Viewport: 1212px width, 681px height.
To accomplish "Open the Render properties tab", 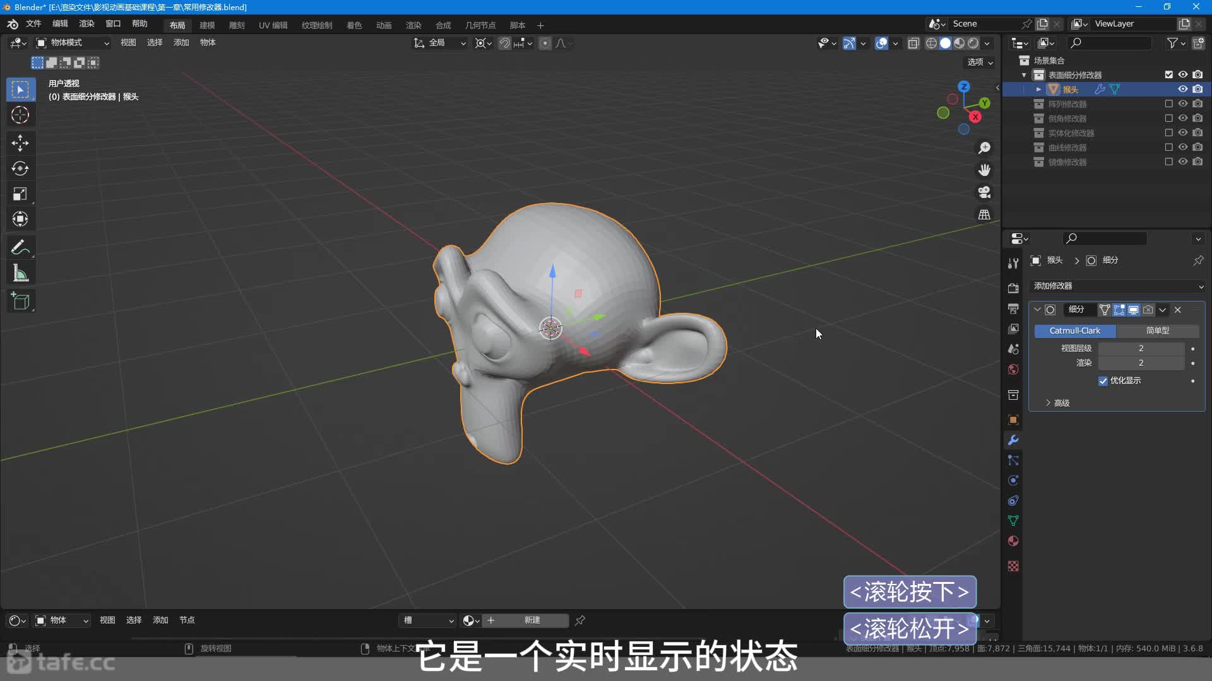I will pos(1013,288).
